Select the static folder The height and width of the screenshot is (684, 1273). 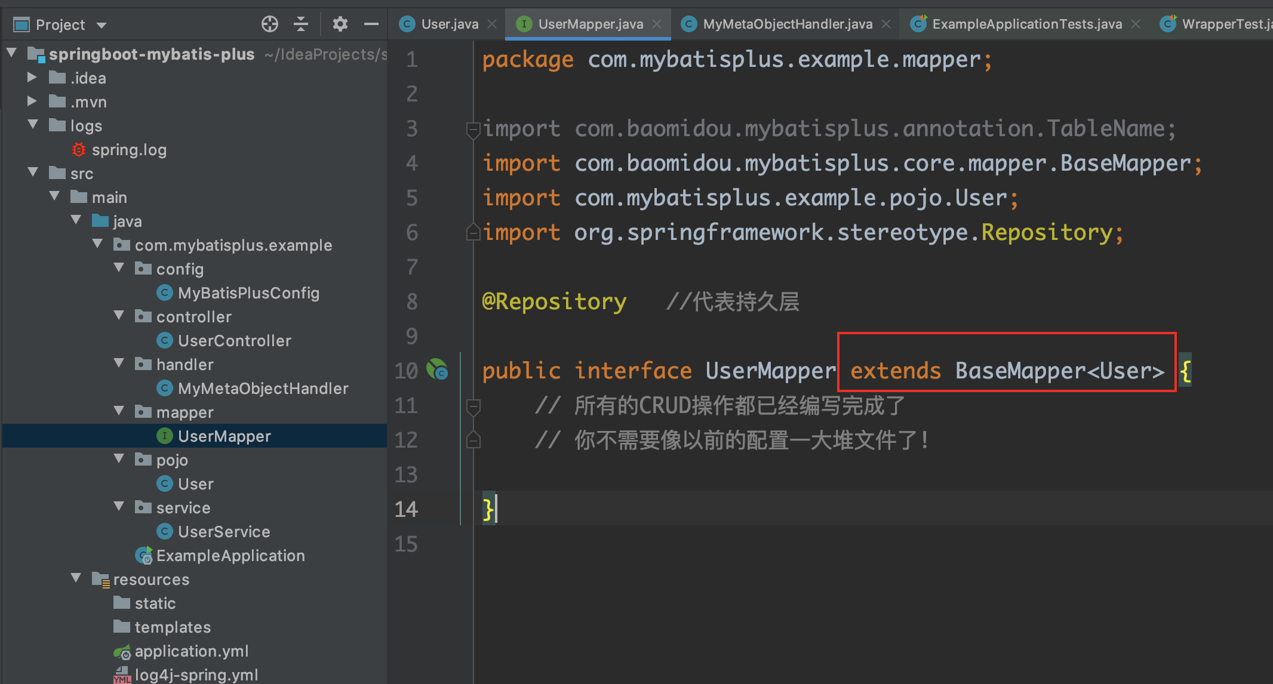coord(155,603)
